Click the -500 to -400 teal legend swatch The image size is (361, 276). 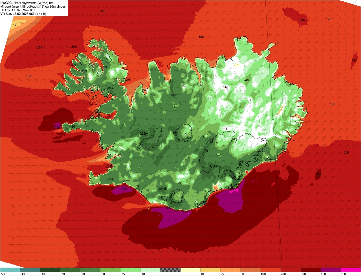click(x=10, y=270)
